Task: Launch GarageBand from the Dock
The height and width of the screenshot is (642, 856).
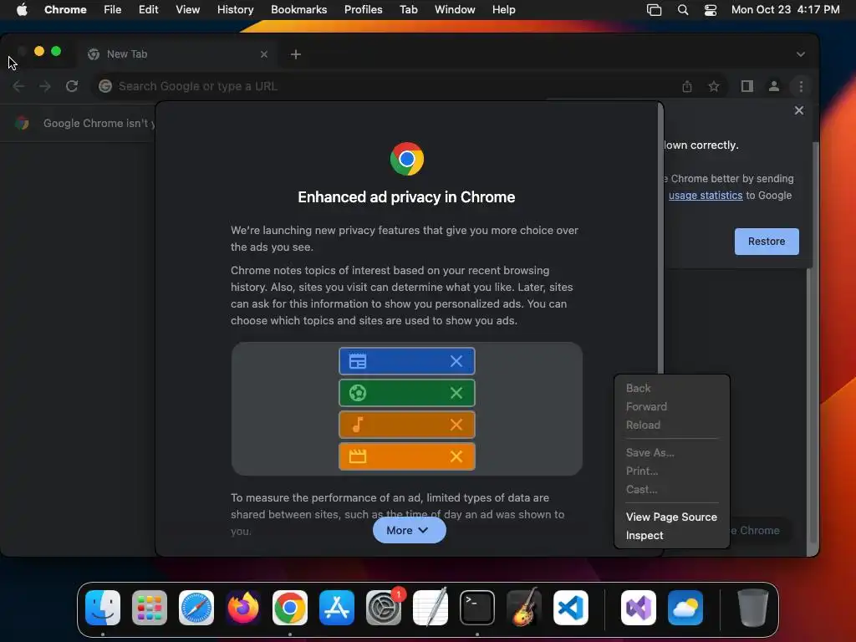Action: pos(524,608)
